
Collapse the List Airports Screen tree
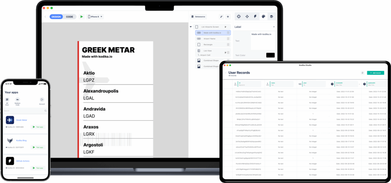[191, 27]
